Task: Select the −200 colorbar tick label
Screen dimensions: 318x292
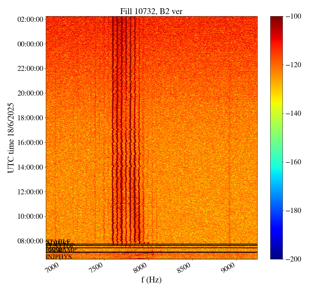Action: pyautogui.click(x=293, y=259)
